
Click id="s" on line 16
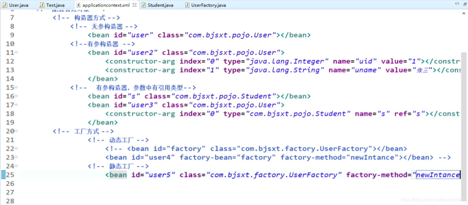tap(127, 96)
